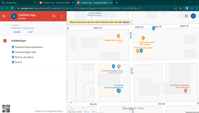Click the Diamond Jacks Corner Bar marker

pyautogui.click(x=143, y=38)
